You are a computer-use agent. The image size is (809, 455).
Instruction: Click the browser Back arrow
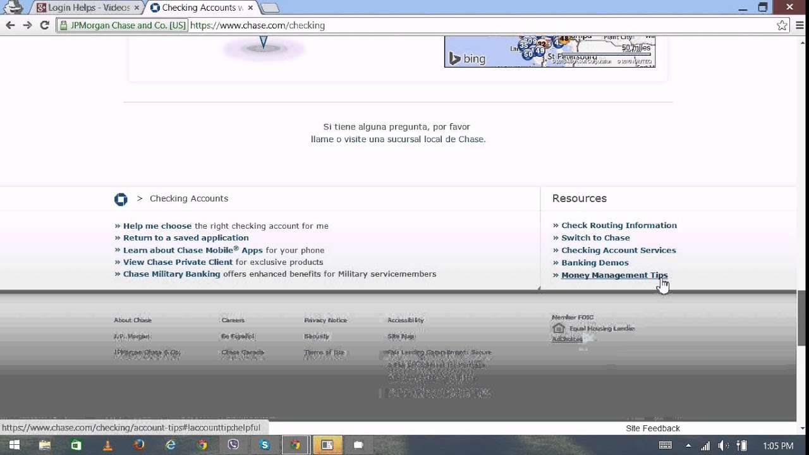(10, 25)
